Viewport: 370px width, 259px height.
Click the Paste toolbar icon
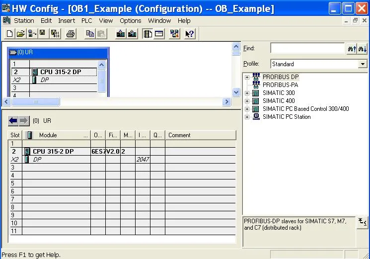pos(101,34)
